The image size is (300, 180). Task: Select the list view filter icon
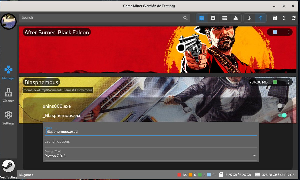click(x=202, y=18)
